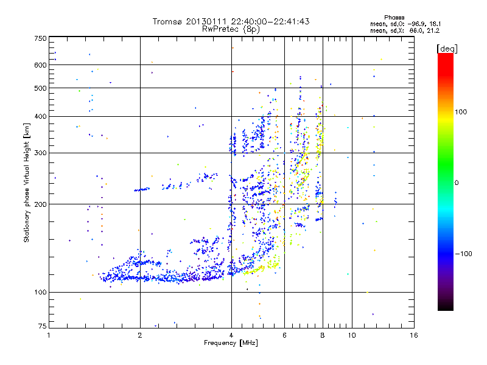Click the 600 km height tick label

point(40,65)
